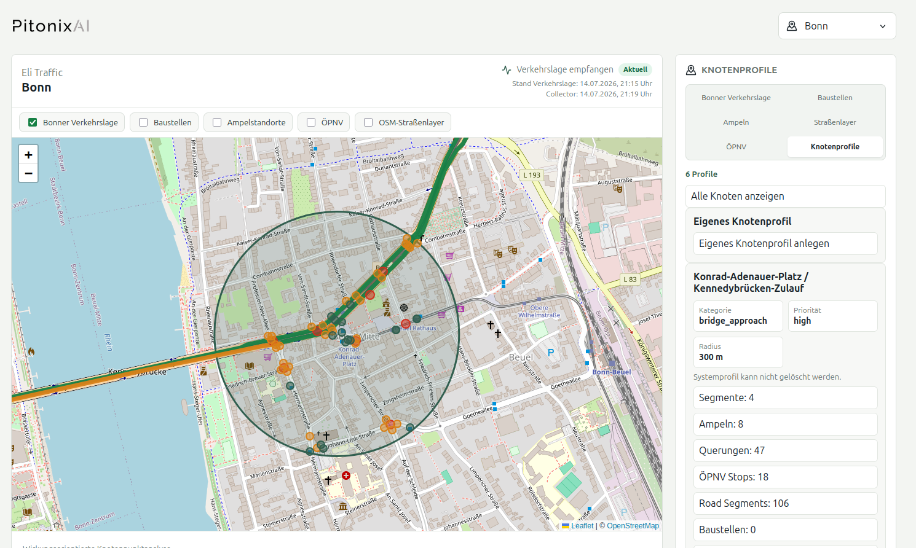Image resolution: width=916 pixels, height=548 pixels.
Task: Click the Ampeln: 8 row
Action: pos(786,425)
